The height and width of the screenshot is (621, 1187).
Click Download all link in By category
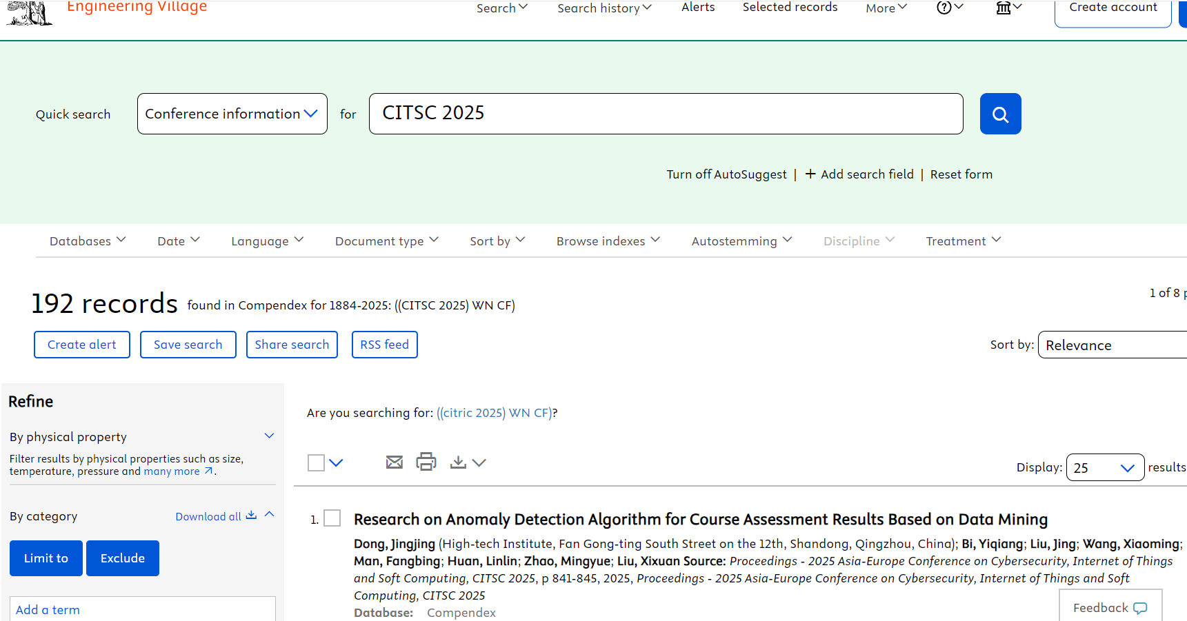(x=208, y=516)
